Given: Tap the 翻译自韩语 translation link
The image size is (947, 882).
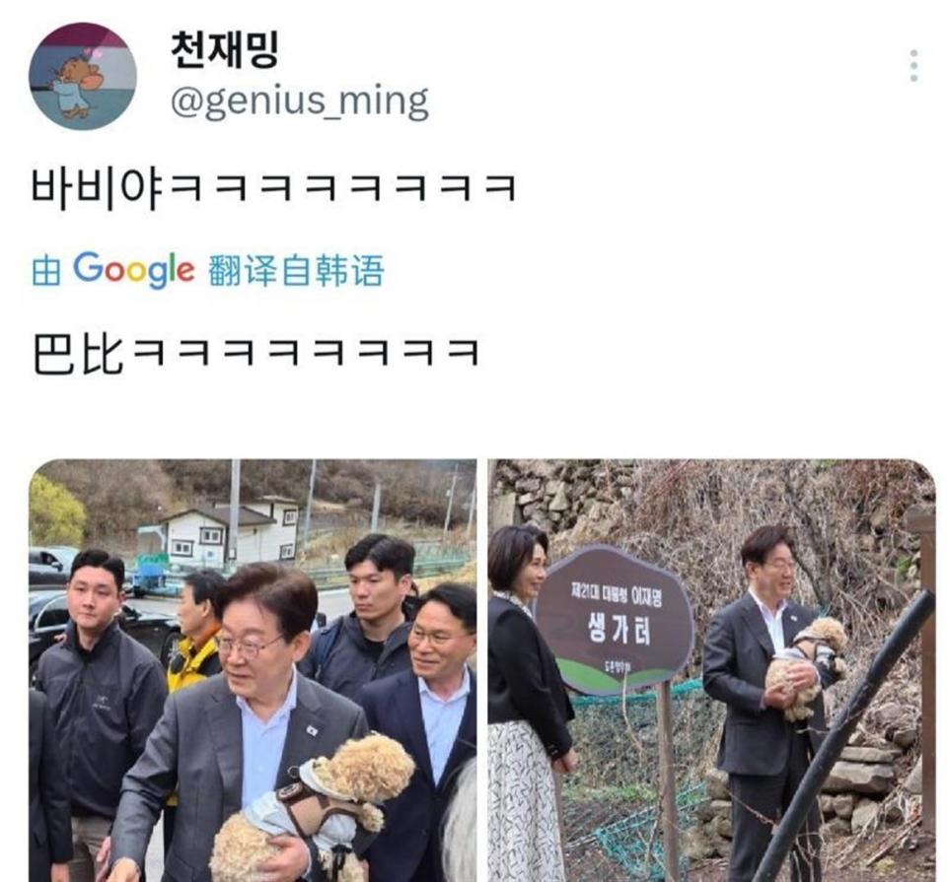Looking at the screenshot, I should click(296, 270).
